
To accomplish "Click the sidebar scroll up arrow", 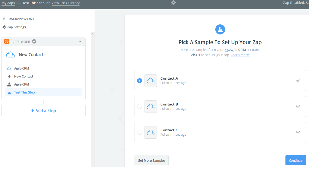I will point(93,34).
